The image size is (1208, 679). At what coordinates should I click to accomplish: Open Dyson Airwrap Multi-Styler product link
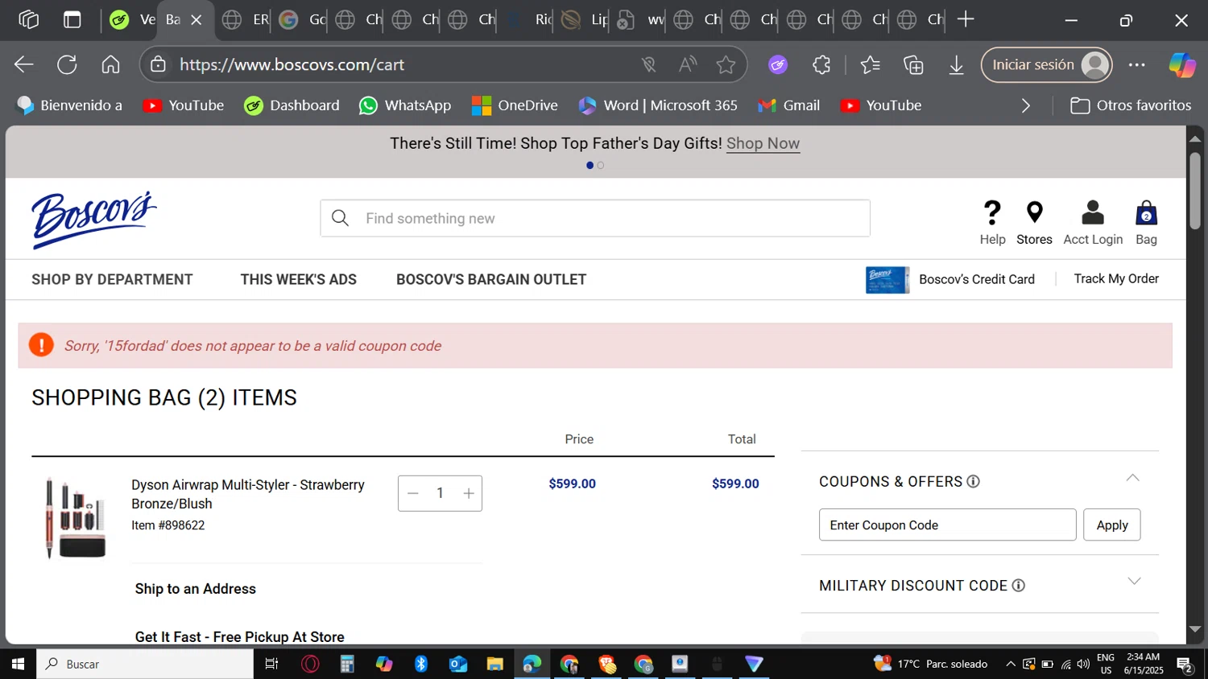coord(248,494)
